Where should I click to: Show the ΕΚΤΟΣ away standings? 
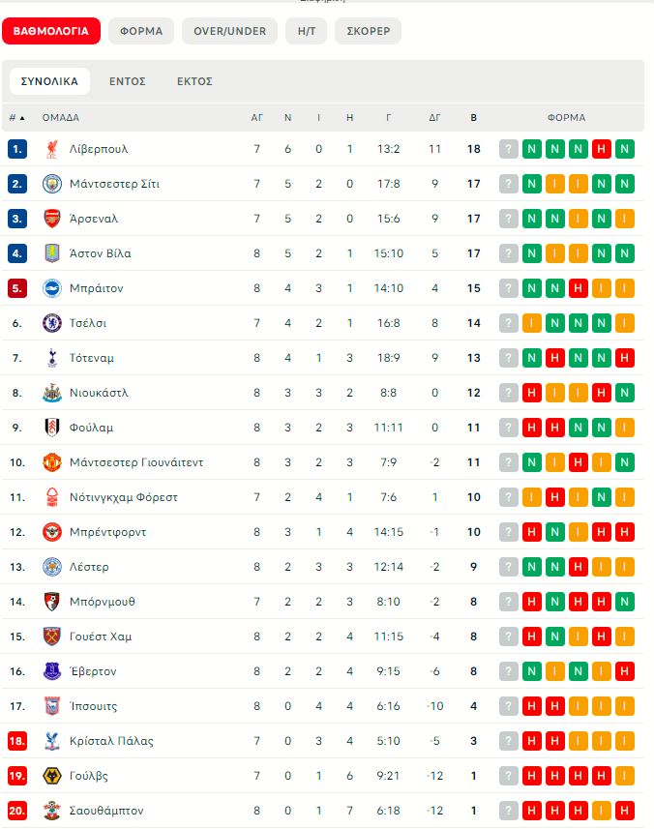pyautogui.click(x=194, y=81)
